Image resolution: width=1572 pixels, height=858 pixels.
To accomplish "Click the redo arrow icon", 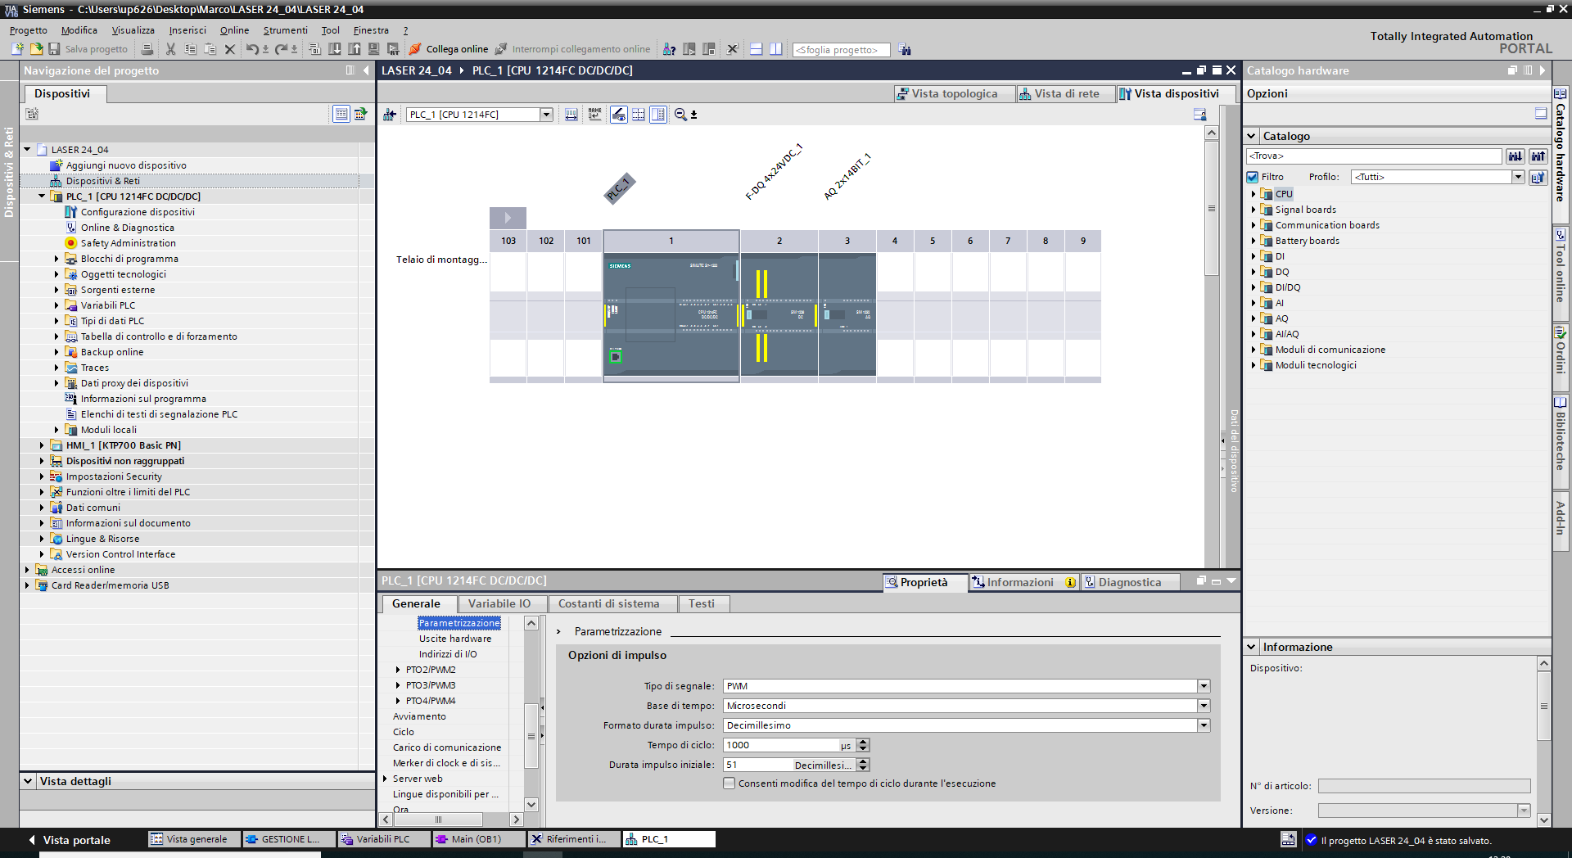I will [x=282, y=49].
